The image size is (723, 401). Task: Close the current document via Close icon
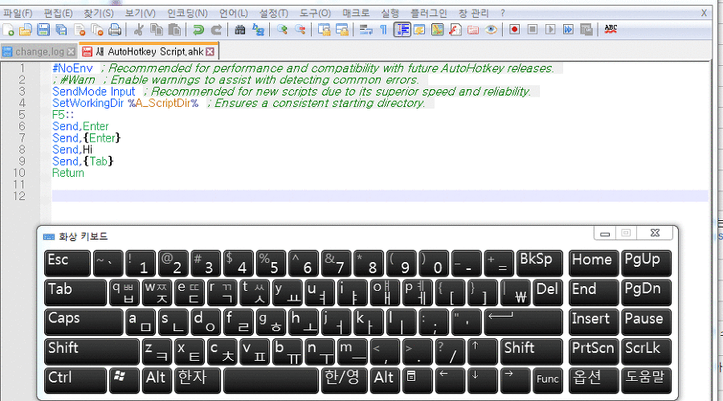click(80, 30)
